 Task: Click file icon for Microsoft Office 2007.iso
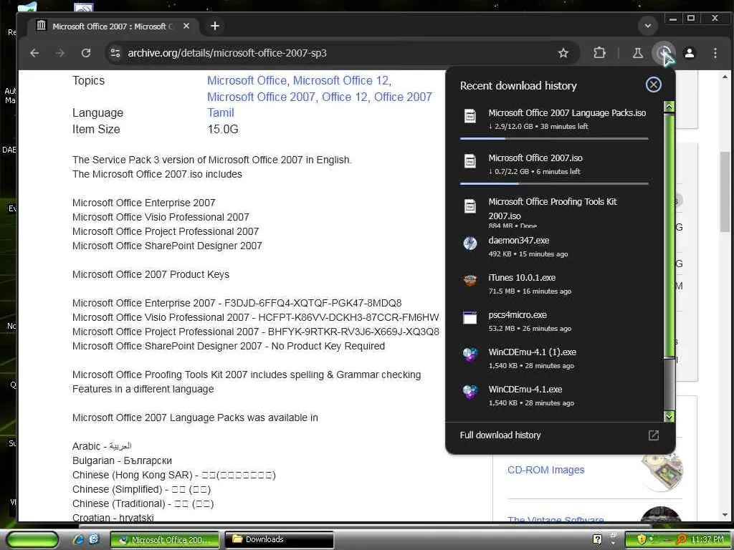(x=470, y=161)
